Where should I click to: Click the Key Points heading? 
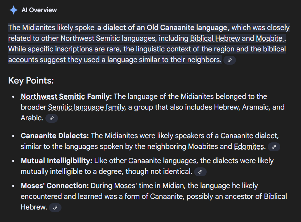point(31,81)
